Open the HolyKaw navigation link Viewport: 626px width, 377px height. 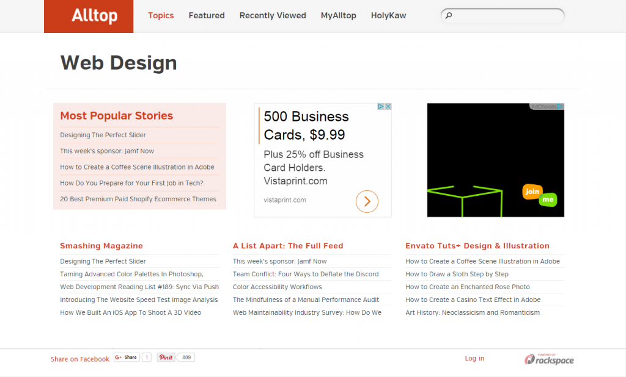click(388, 15)
